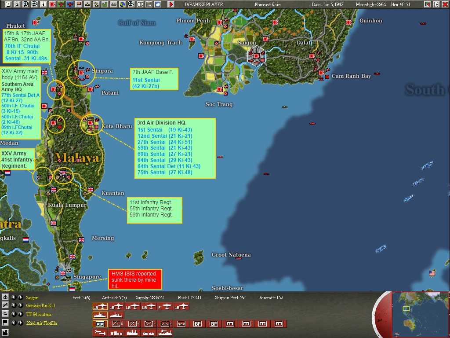Open the Saigon base screen via its name
The width and height of the screenshot is (450, 338).
[x=33, y=298]
